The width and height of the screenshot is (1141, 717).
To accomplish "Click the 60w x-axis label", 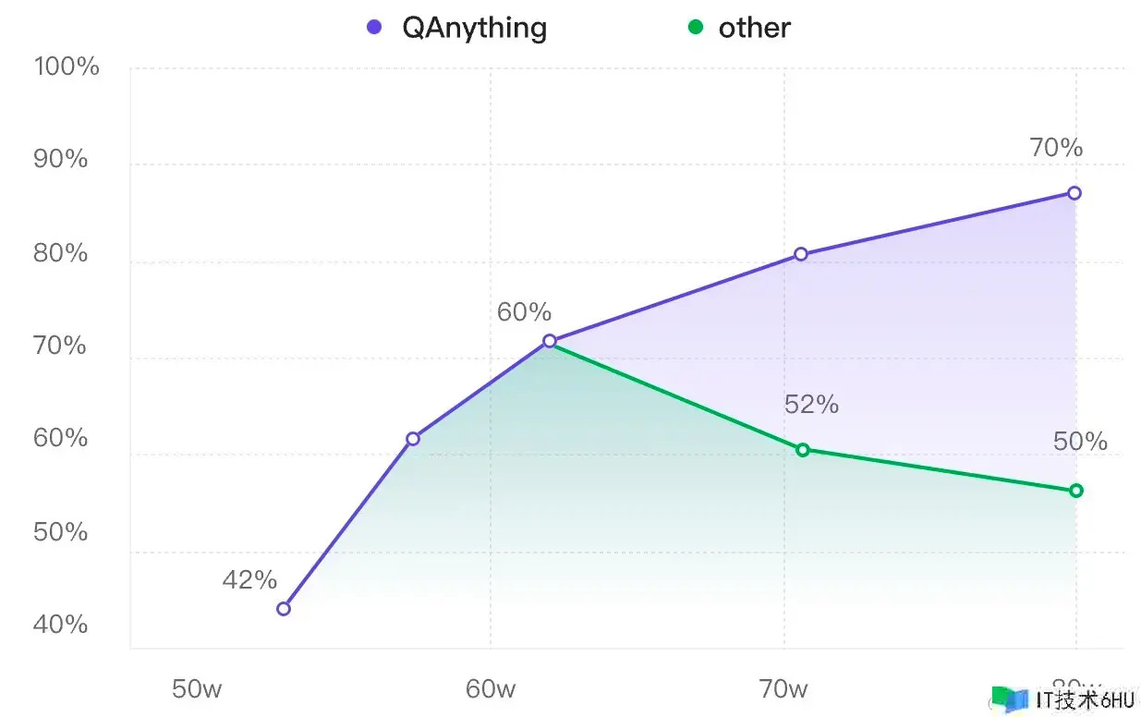I will (x=491, y=689).
